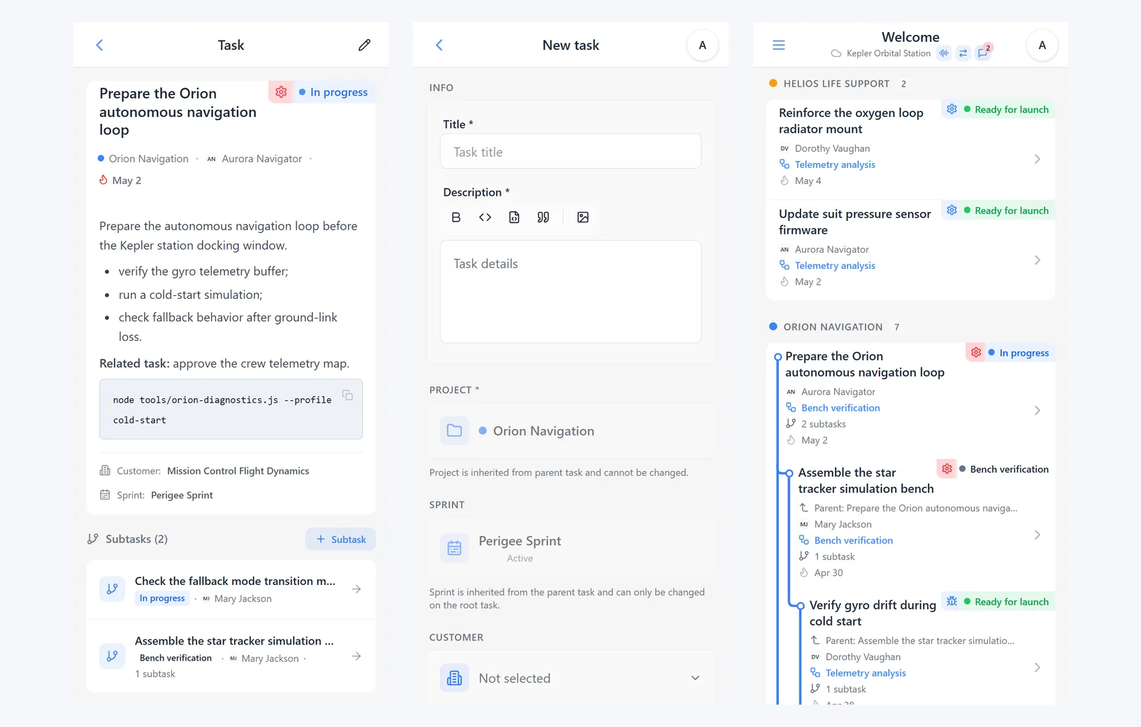Screen dimensions: 1141x727
Task: Click the 2 subtasks text on Prepare the Orion card
Action: point(824,424)
